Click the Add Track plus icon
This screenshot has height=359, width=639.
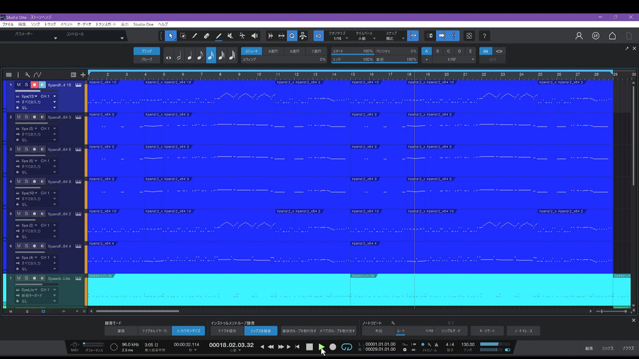click(83, 74)
